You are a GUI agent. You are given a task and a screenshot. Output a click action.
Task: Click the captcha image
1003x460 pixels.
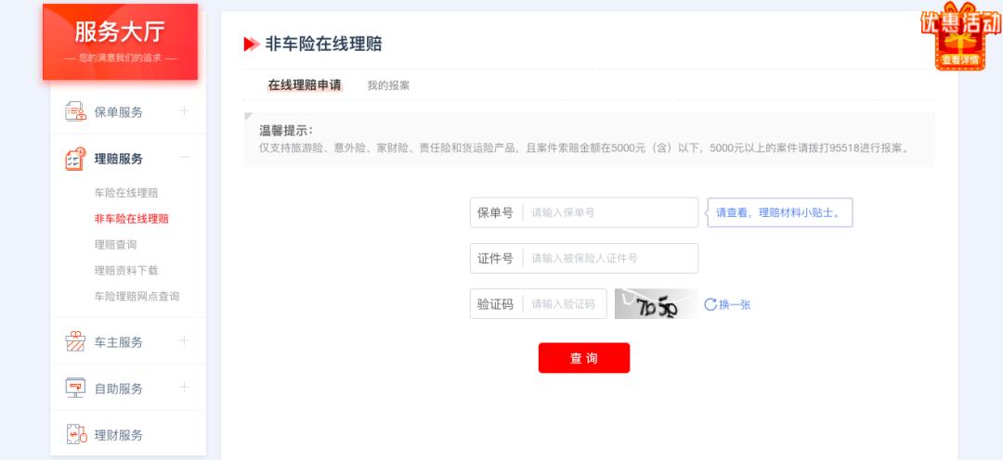[657, 304]
